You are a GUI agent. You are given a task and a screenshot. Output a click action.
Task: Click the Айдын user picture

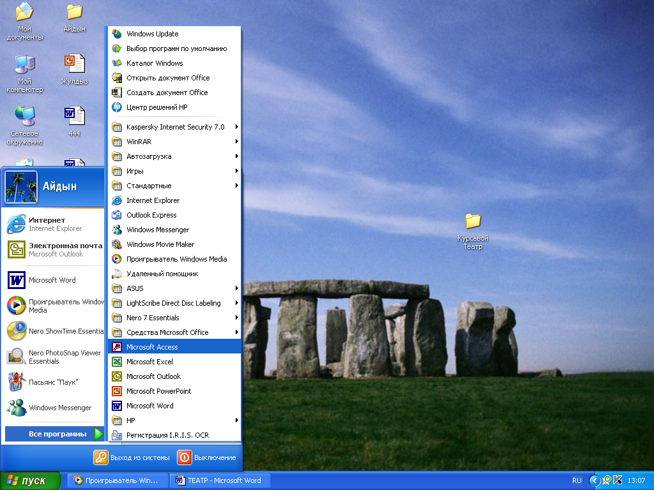coord(21,187)
